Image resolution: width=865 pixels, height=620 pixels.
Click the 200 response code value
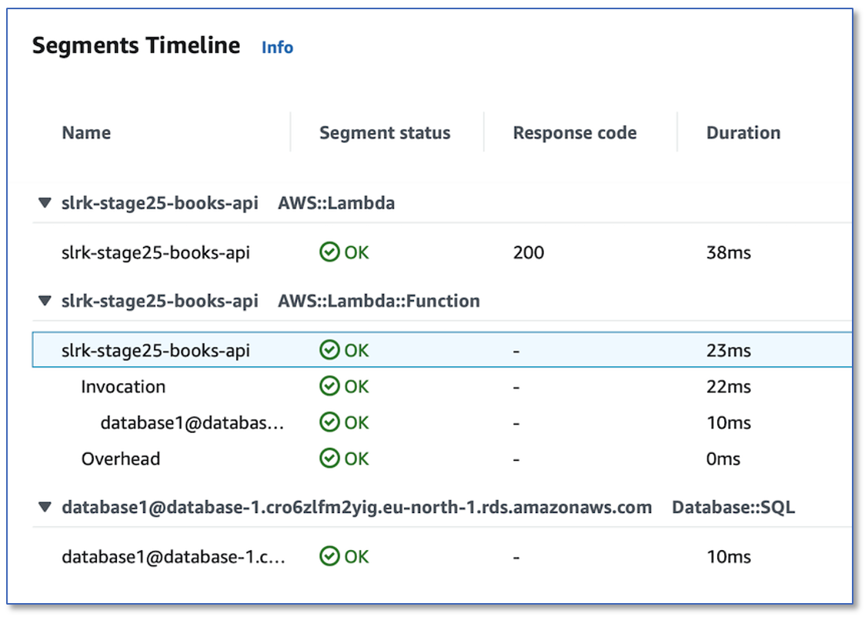coord(529,252)
